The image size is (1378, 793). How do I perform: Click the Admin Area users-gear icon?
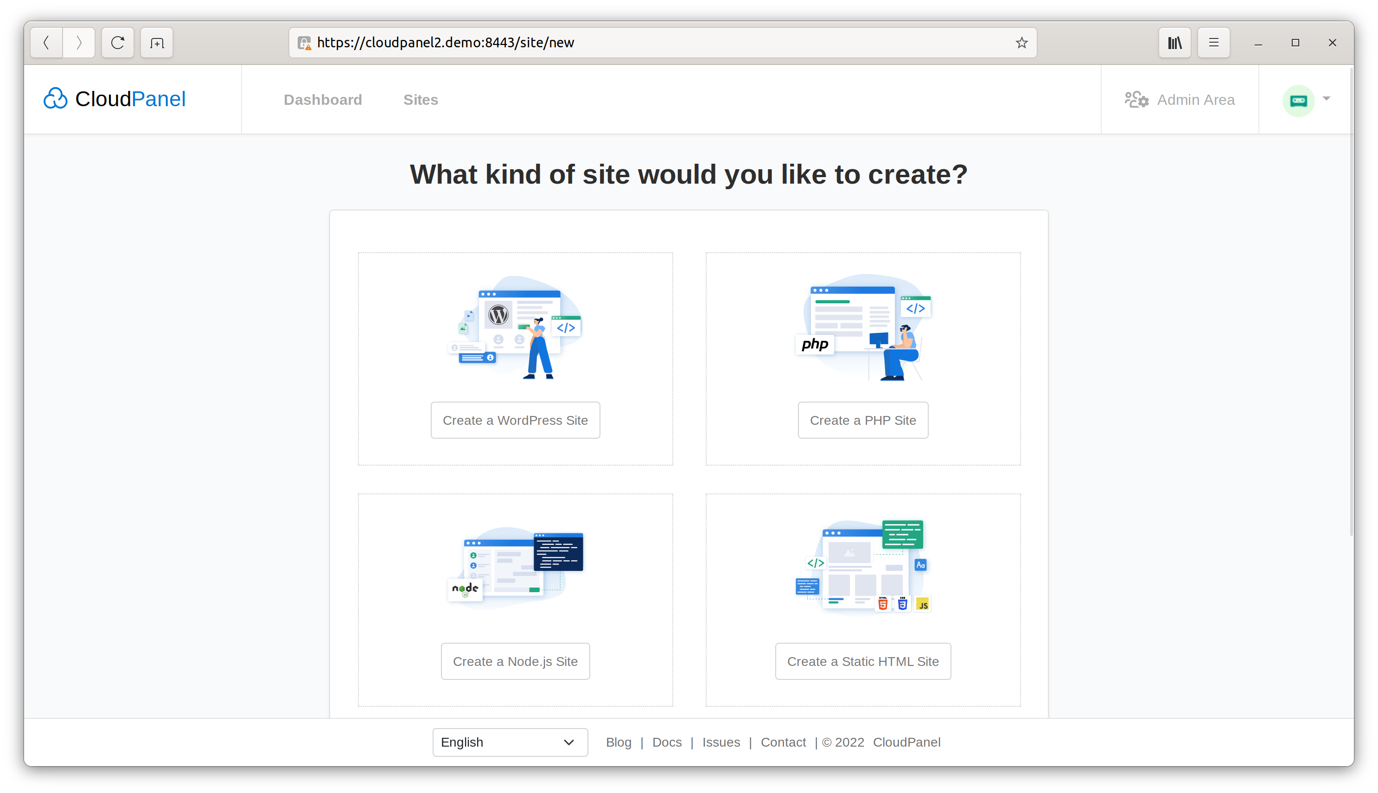(x=1137, y=100)
